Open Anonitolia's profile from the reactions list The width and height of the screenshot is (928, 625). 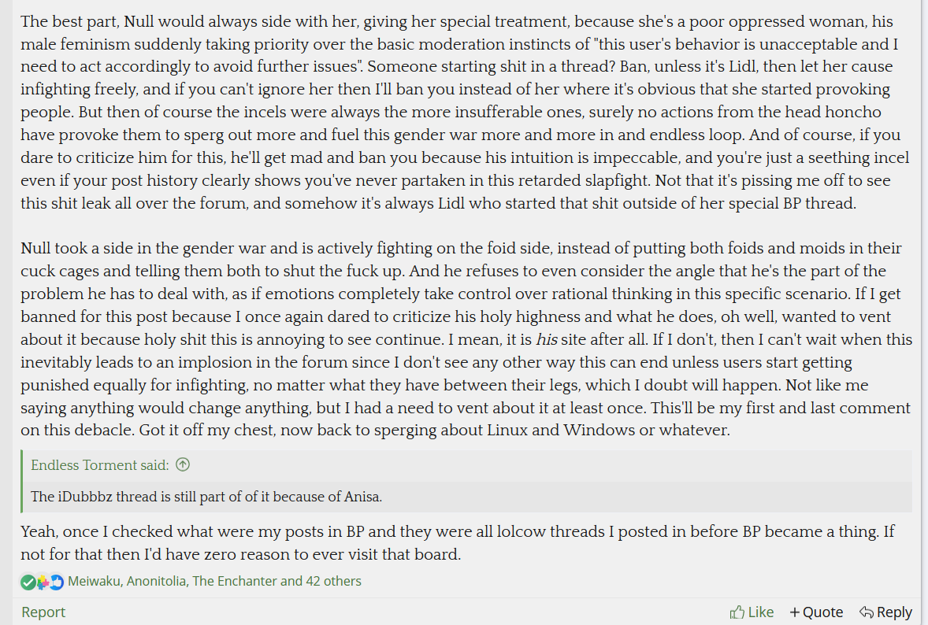point(158,582)
